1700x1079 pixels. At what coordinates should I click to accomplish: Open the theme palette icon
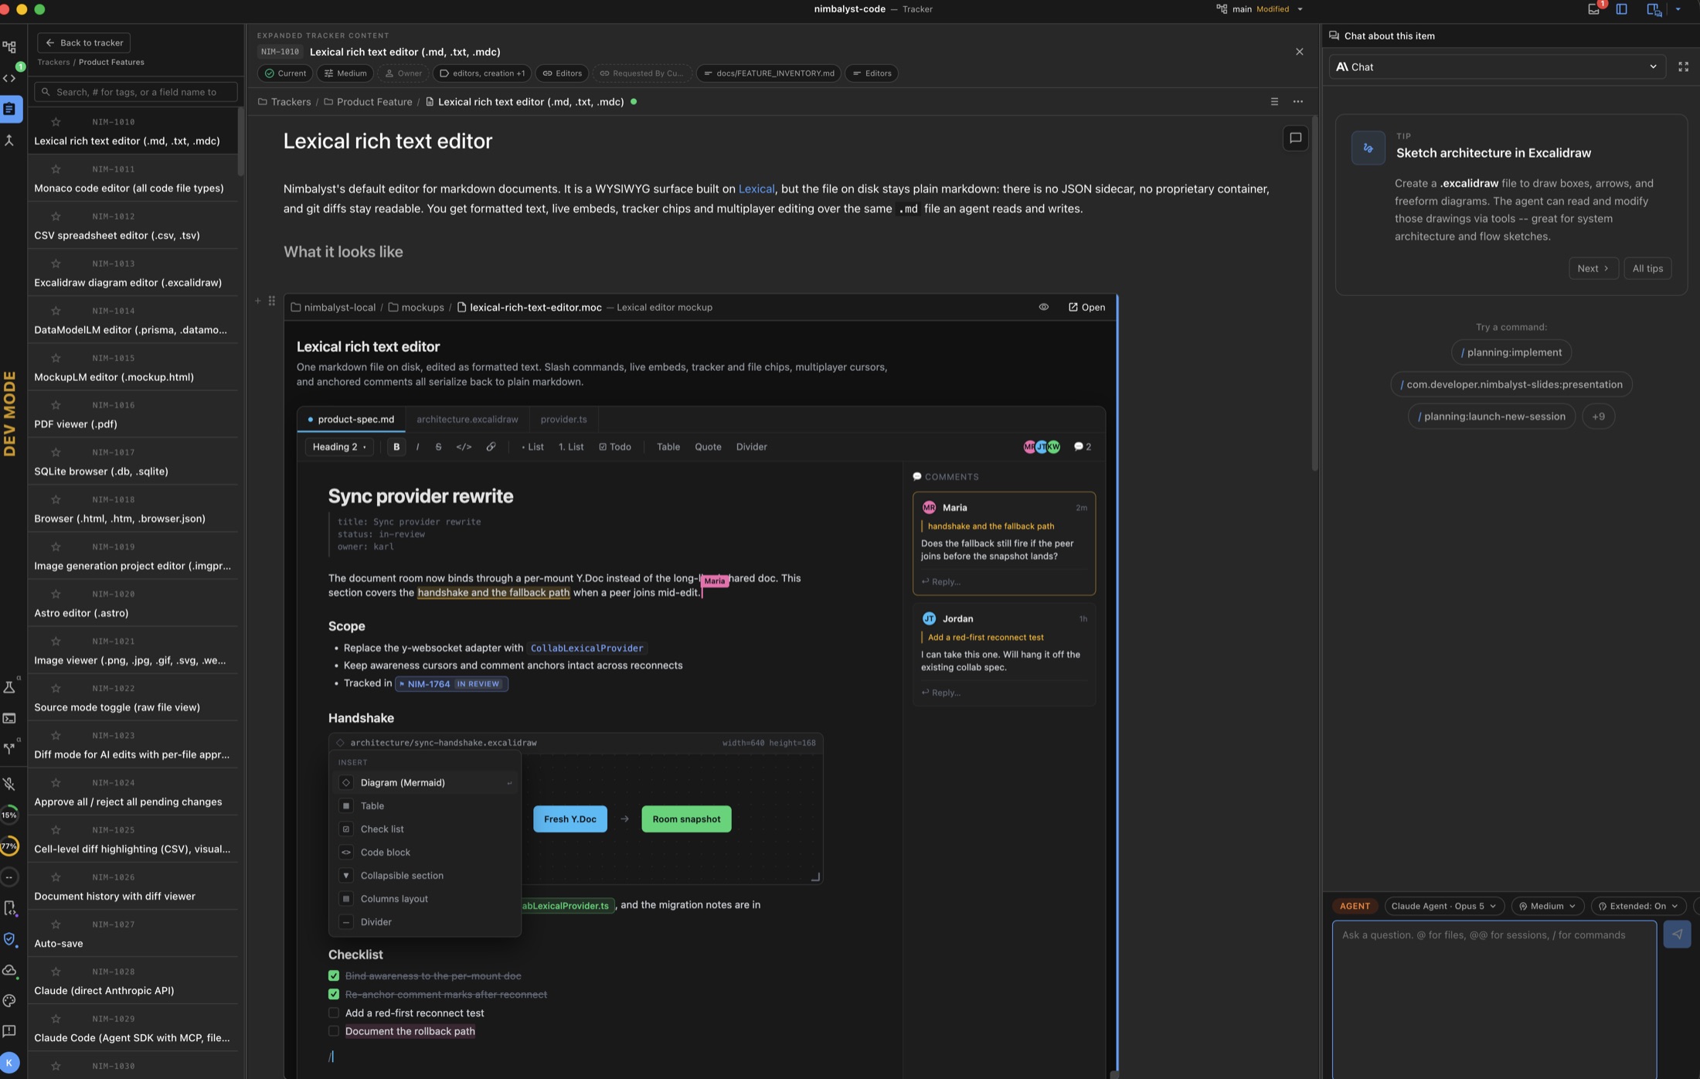click(x=9, y=1000)
